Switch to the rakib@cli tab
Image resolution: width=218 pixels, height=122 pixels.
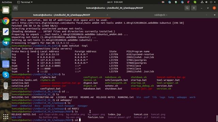(161, 15)
